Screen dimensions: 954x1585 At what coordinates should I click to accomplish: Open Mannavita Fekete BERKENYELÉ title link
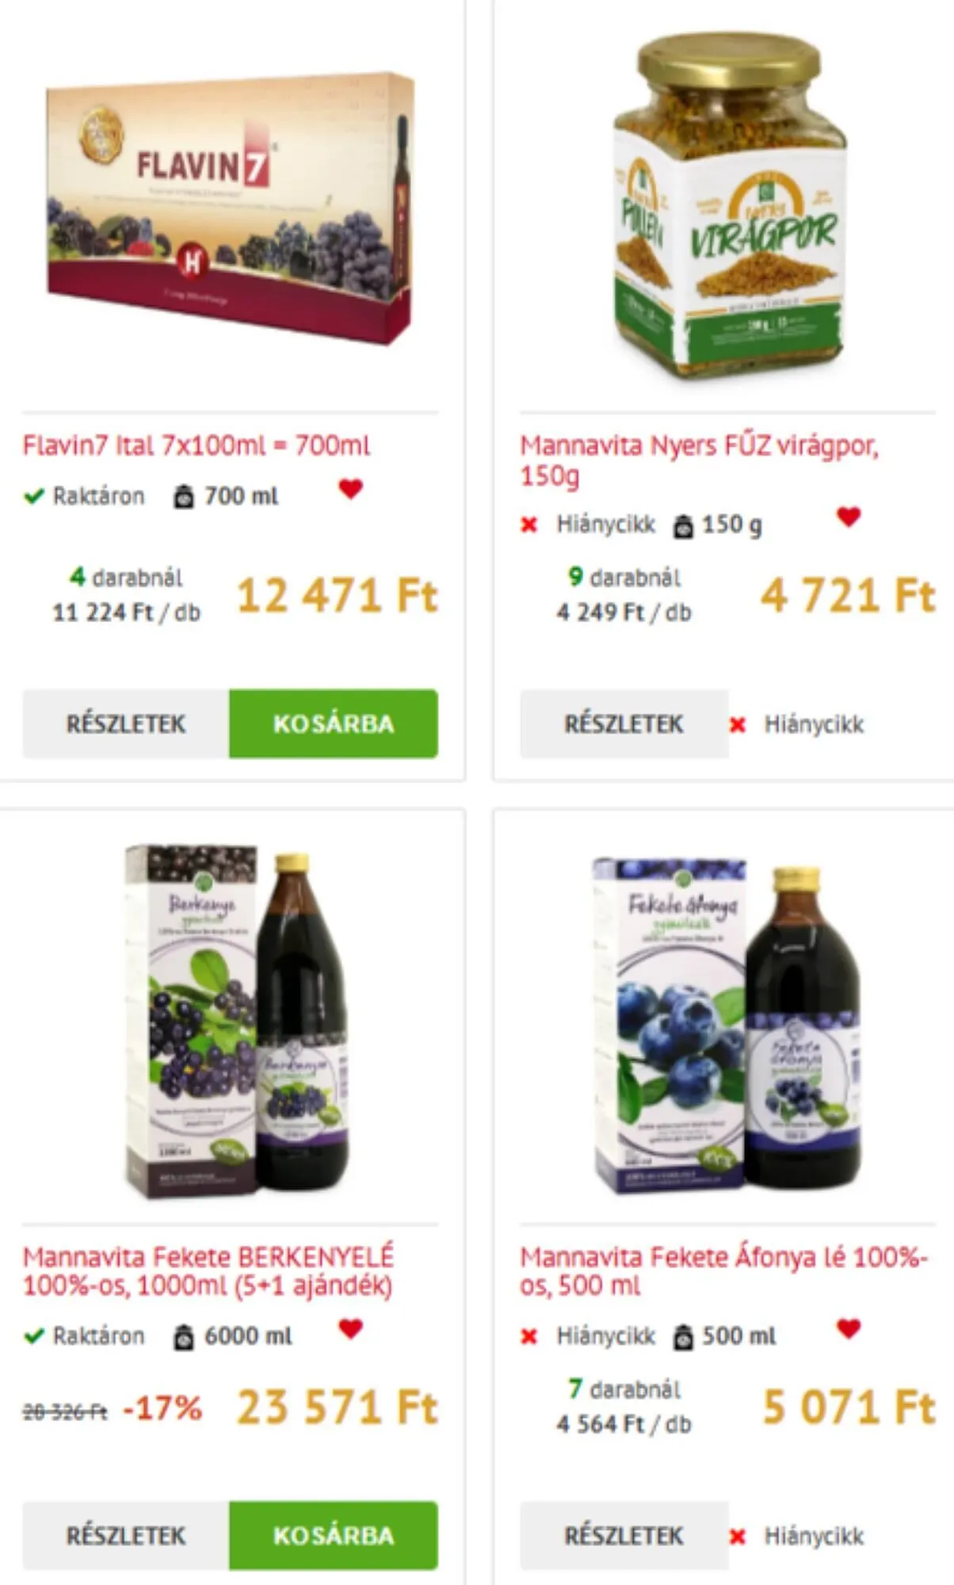tap(208, 1271)
